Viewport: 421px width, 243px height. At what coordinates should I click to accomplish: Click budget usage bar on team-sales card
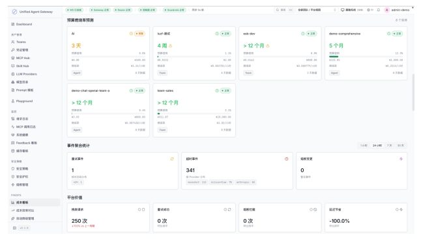coord(194,114)
